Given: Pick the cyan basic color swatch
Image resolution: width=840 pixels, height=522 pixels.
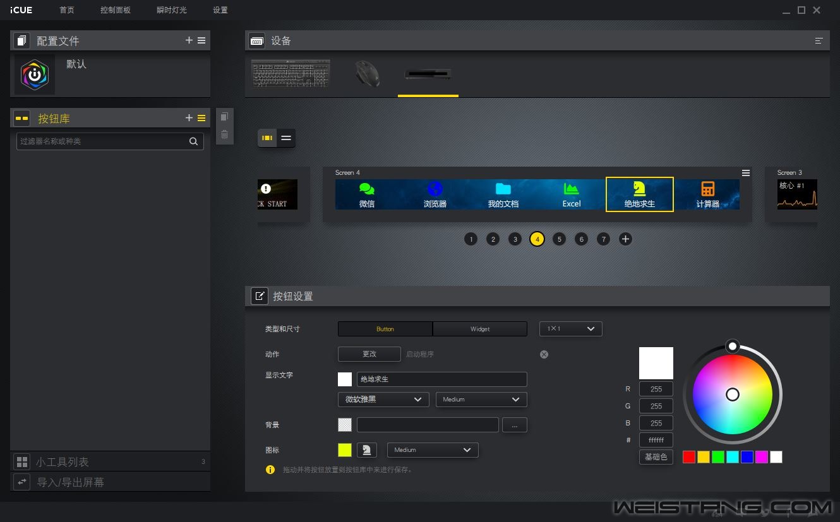Looking at the screenshot, I should (x=733, y=457).
